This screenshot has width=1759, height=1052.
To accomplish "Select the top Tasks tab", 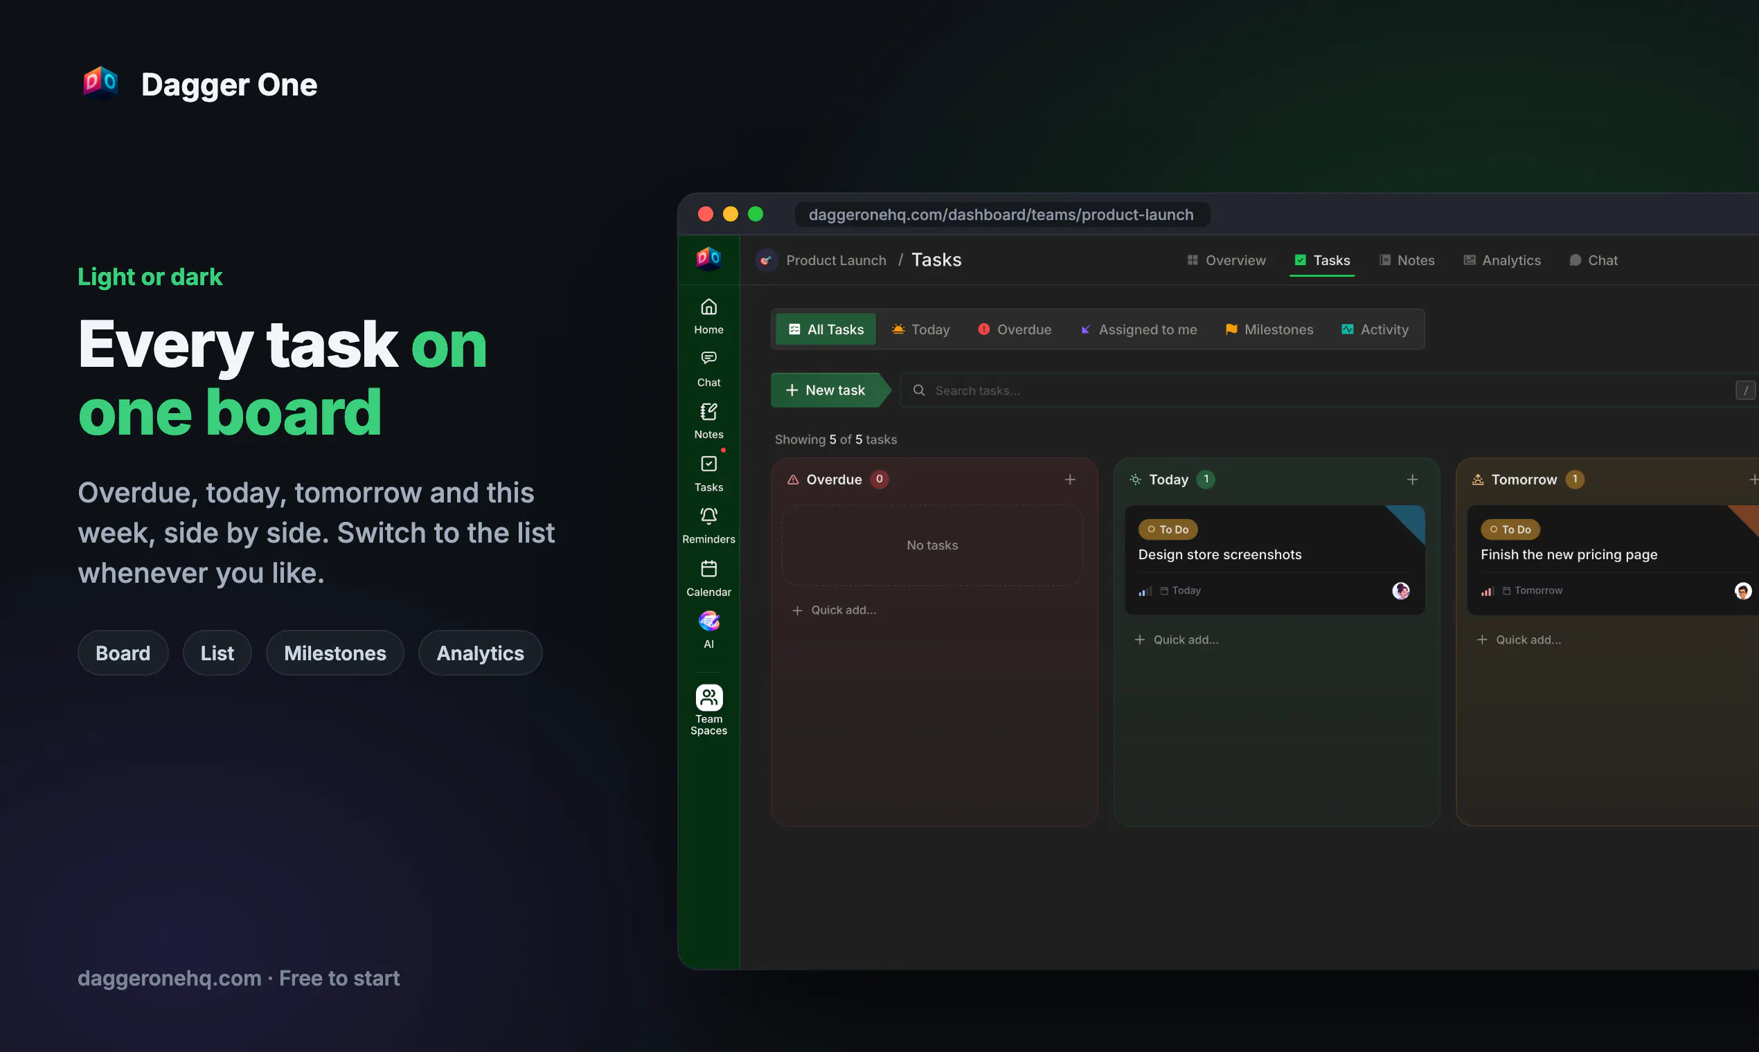I will point(1321,260).
